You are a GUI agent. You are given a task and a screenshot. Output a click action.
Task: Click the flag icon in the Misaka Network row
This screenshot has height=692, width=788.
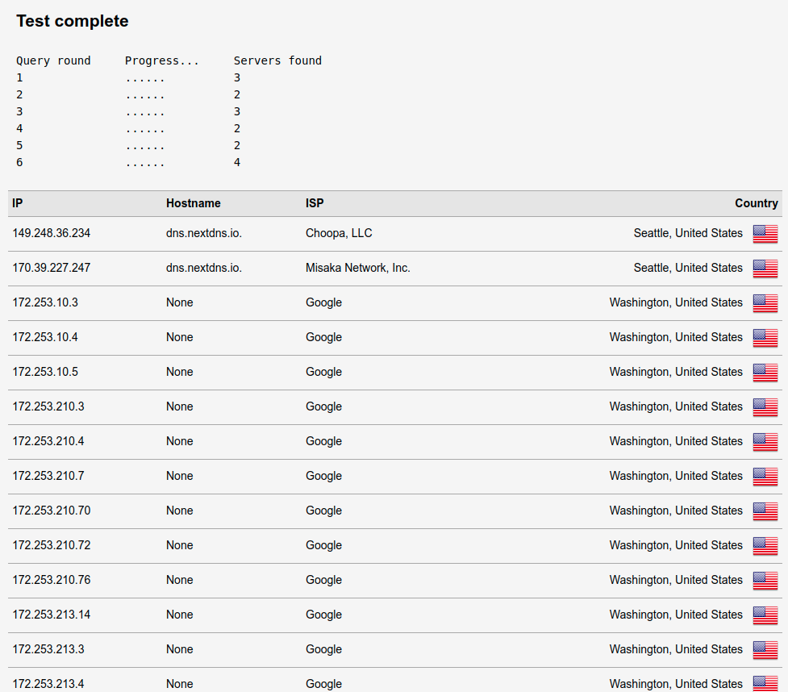[x=765, y=269]
